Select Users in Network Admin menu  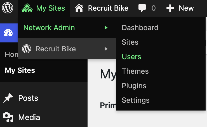pyautogui.click(x=131, y=57)
